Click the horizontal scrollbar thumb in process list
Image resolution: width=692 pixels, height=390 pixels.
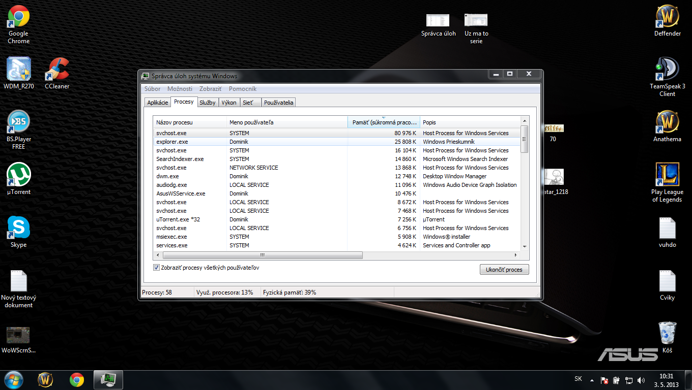click(x=263, y=255)
